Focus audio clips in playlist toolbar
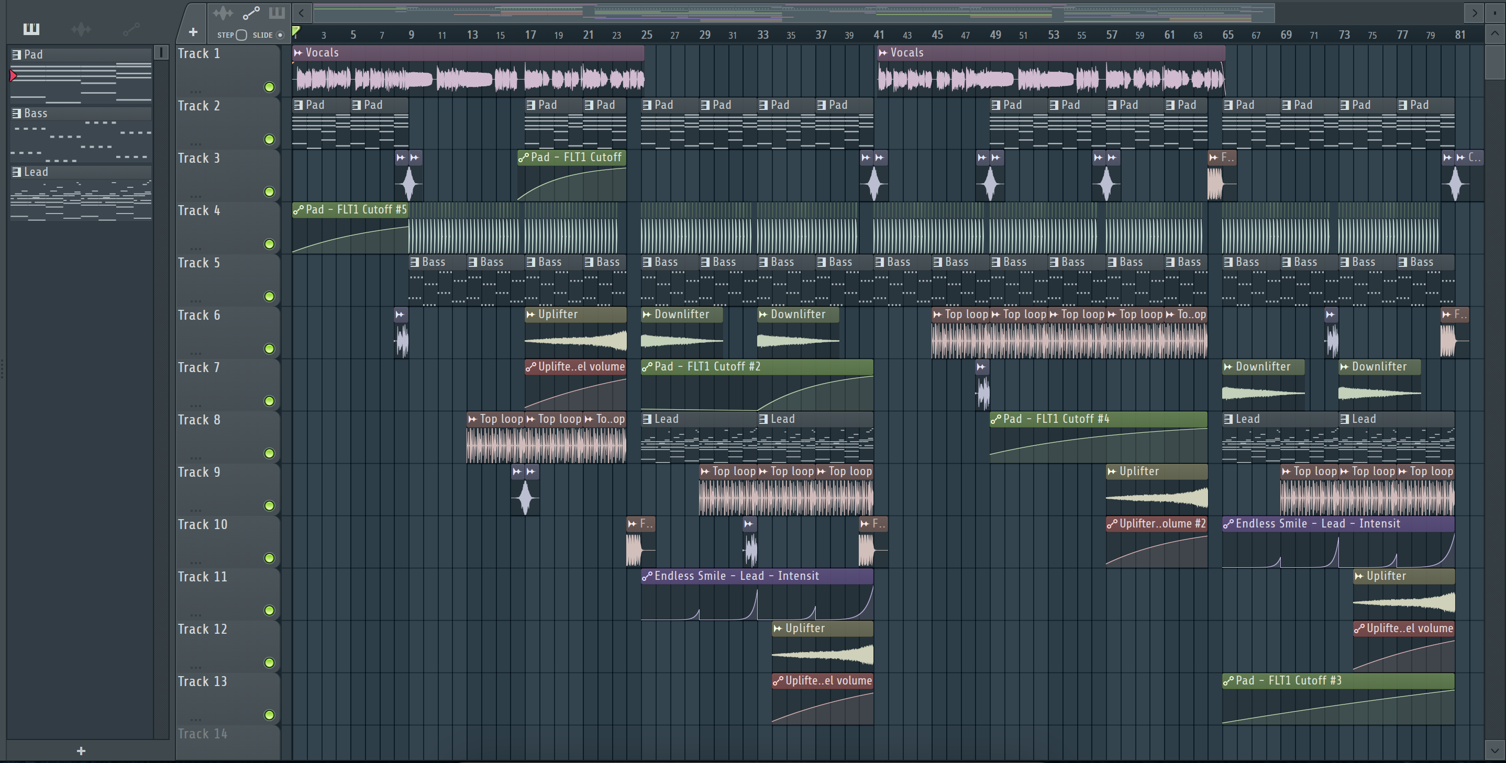Viewport: 1506px width, 763px height. point(223,13)
